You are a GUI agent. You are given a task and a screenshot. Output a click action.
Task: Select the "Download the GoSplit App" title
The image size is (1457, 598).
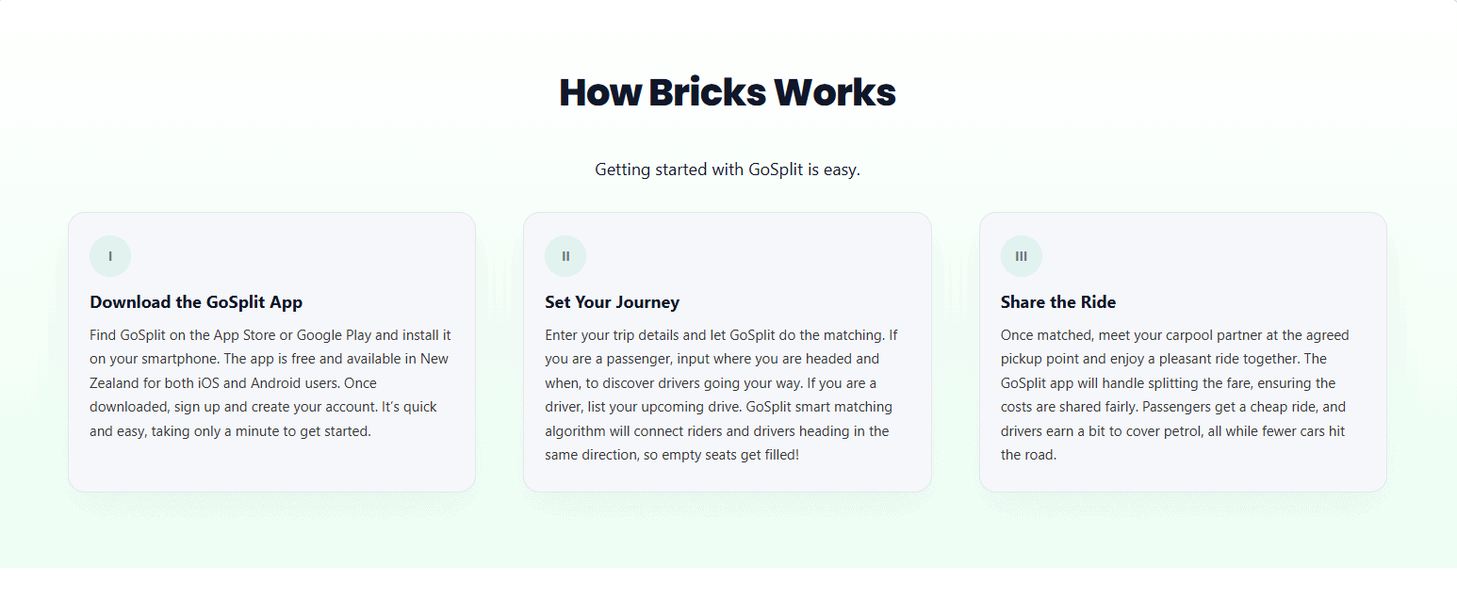click(196, 302)
